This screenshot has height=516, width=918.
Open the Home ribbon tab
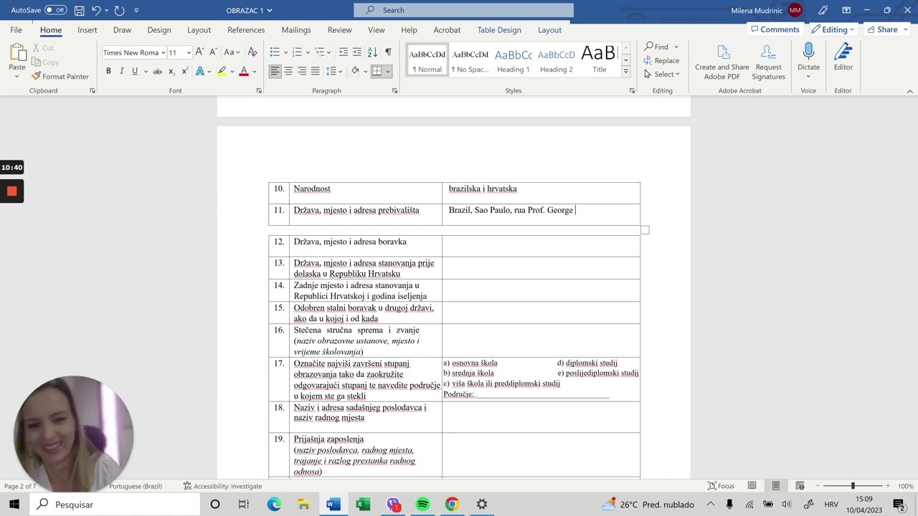coord(51,30)
